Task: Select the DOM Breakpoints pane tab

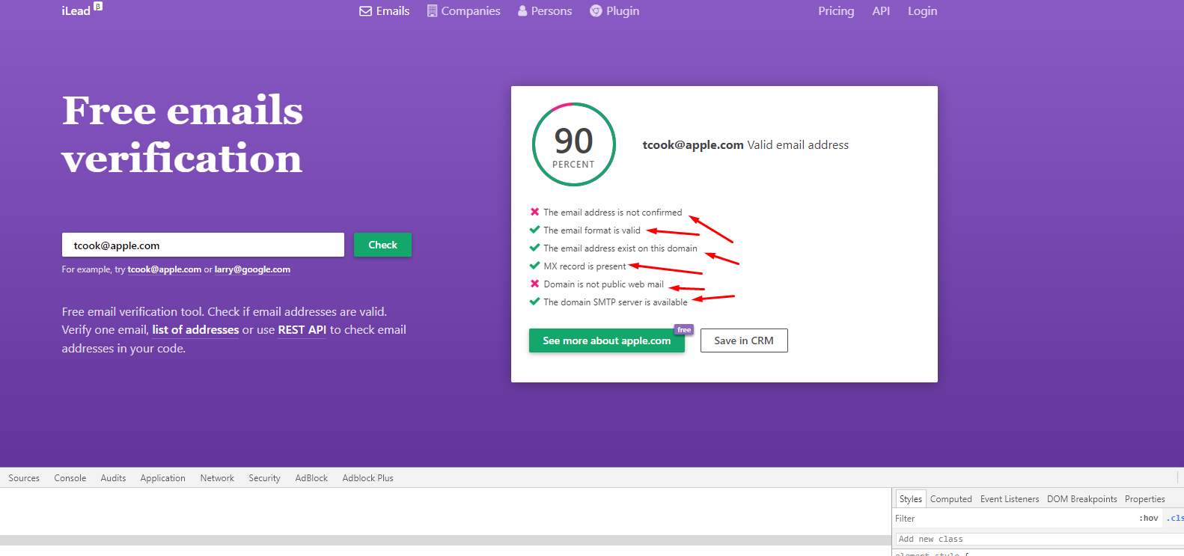Action: [1081, 499]
